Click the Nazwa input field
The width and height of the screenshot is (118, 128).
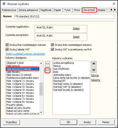pyautogui.click(x=64, y=16)
